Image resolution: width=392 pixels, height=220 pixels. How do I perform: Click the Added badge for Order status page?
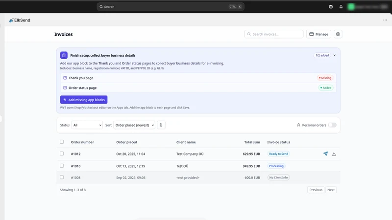tap(326, 88)
